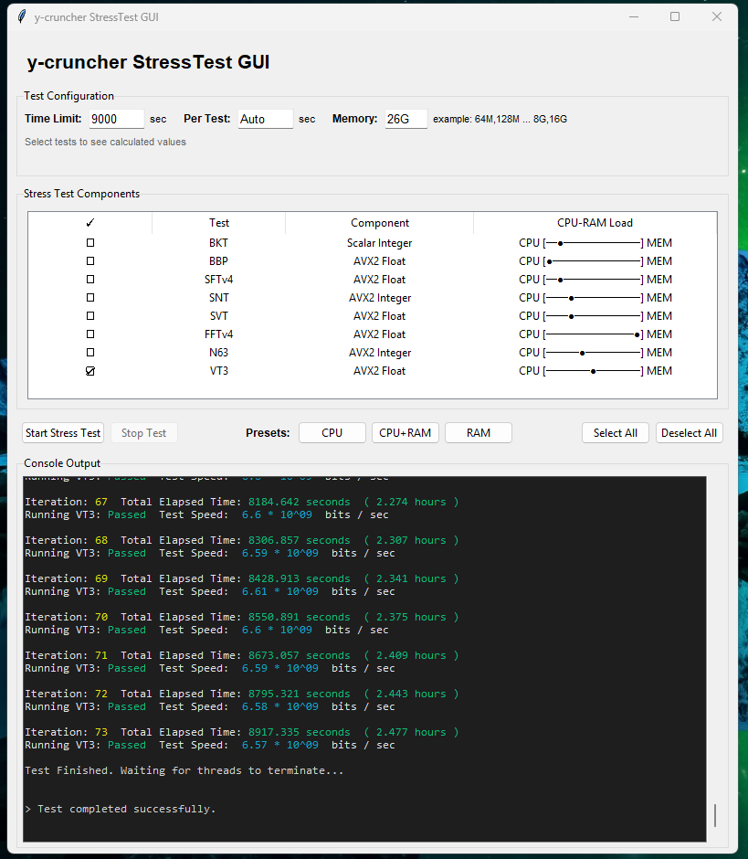This screenshot has width=748, height=859.
Task: Select the FFTv4 test checkbox
Action: click(90, 334)
